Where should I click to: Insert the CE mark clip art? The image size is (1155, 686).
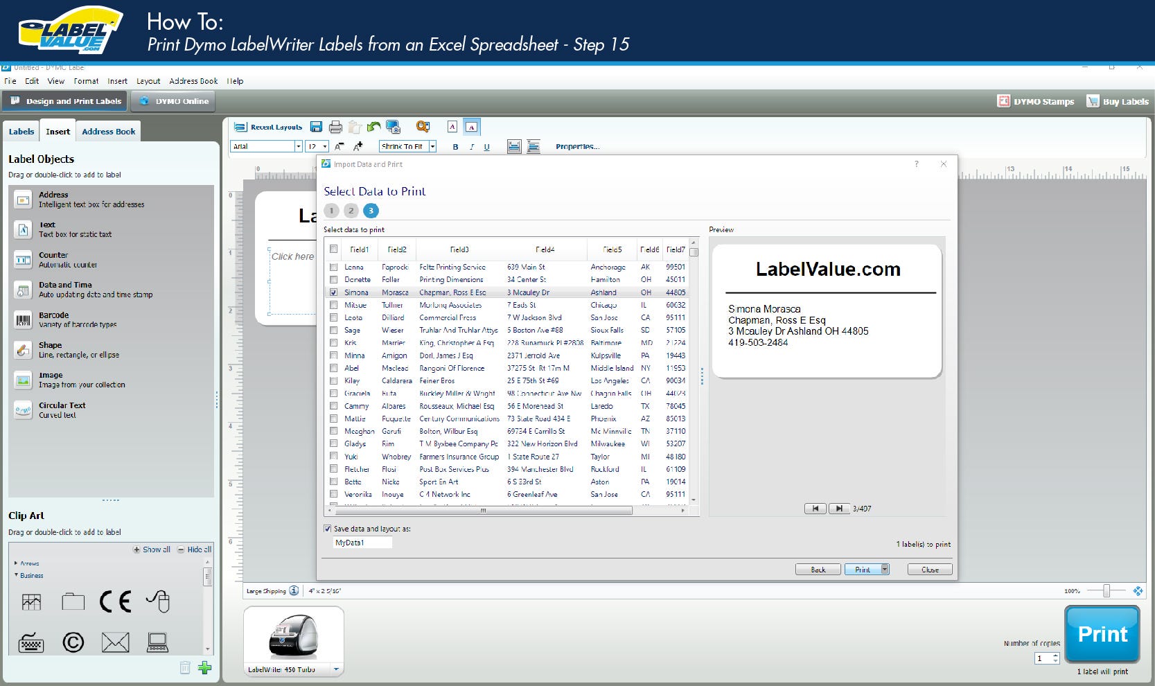[115, 601]
